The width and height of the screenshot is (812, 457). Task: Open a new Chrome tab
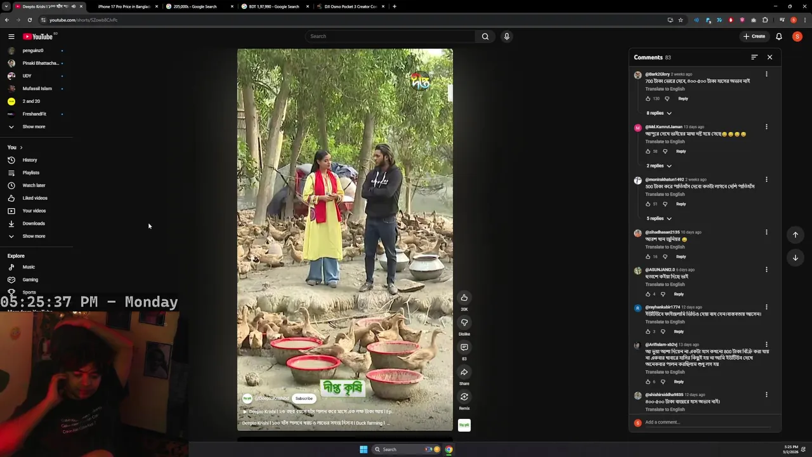(395, 6)
